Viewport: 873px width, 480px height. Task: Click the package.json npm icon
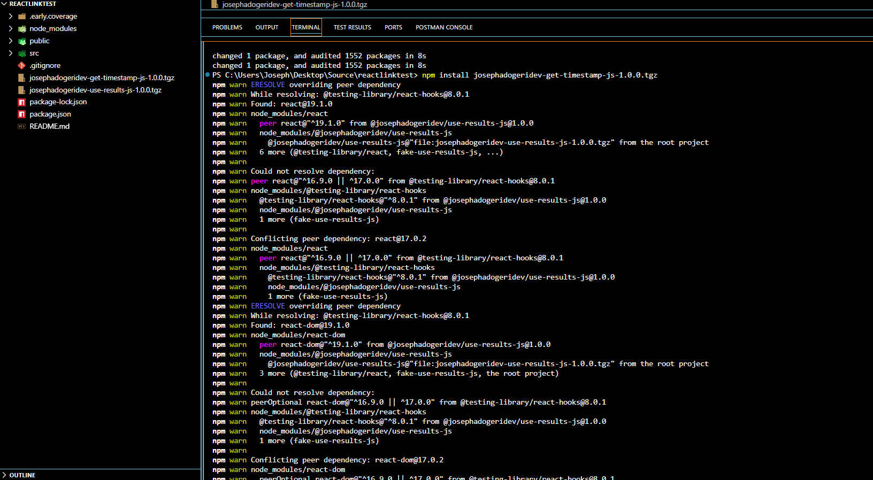click(22, 114)
